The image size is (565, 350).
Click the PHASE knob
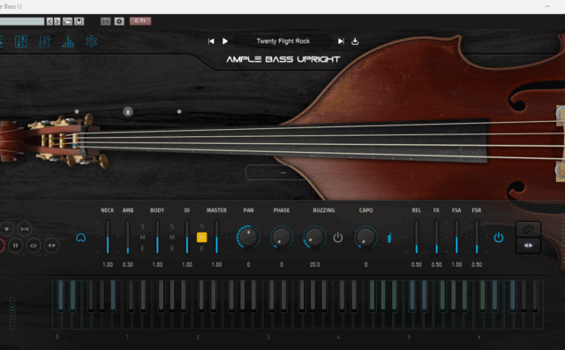coord(282,237)
